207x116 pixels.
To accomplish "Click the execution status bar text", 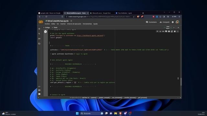I will 108,98.
